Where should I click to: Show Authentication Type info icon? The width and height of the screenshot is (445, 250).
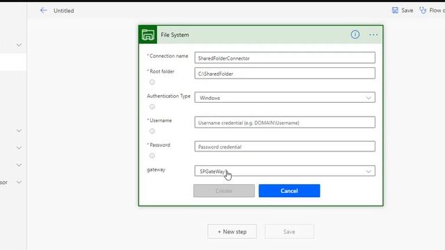(152, 107)
